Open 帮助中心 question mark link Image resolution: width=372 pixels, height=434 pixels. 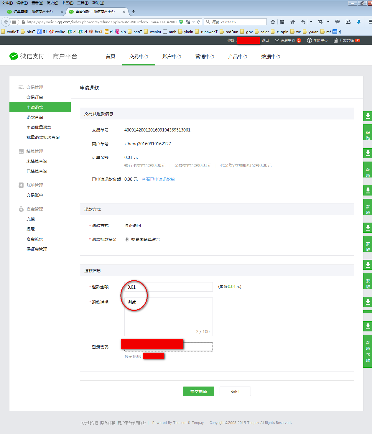pos(317,40)
